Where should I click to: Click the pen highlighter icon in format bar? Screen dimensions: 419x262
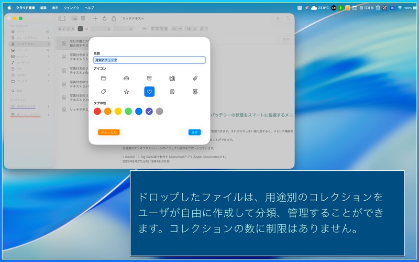pos(202,29)
